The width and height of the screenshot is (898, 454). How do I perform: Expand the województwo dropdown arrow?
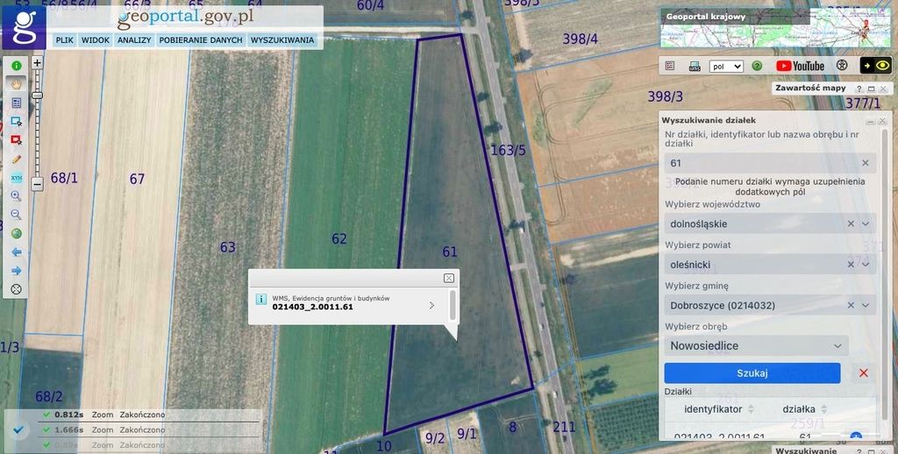(866, 223)
